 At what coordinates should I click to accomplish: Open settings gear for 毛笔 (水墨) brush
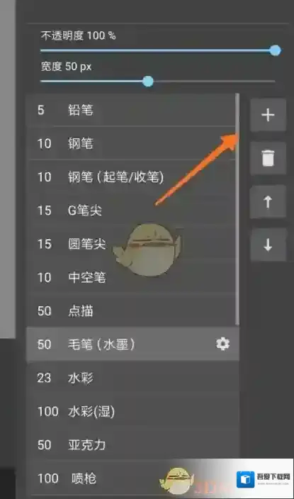click(222, 344)
